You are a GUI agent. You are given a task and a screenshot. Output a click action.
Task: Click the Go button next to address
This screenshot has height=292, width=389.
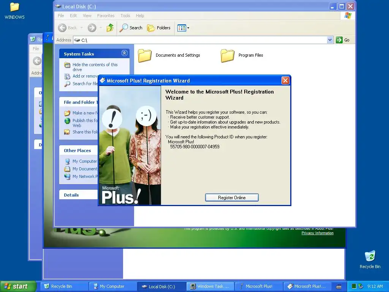click(343, 40)
